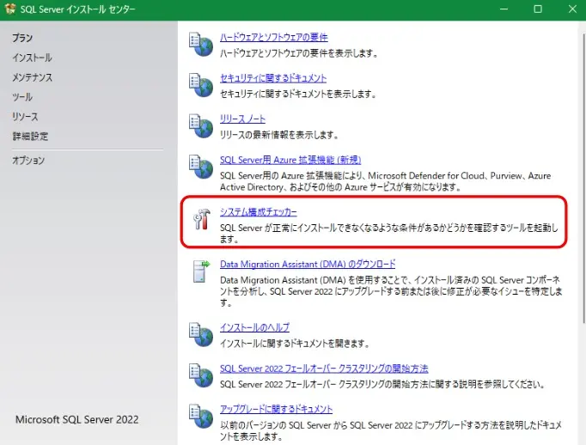586x445 pixels.
Task: Click description リリースの最新情報を表示します。
Action: (278, 135)
